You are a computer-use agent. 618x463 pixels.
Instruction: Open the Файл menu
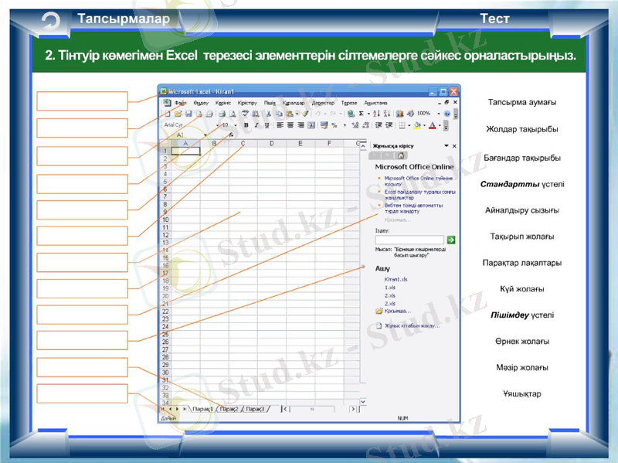pos(180,103)
